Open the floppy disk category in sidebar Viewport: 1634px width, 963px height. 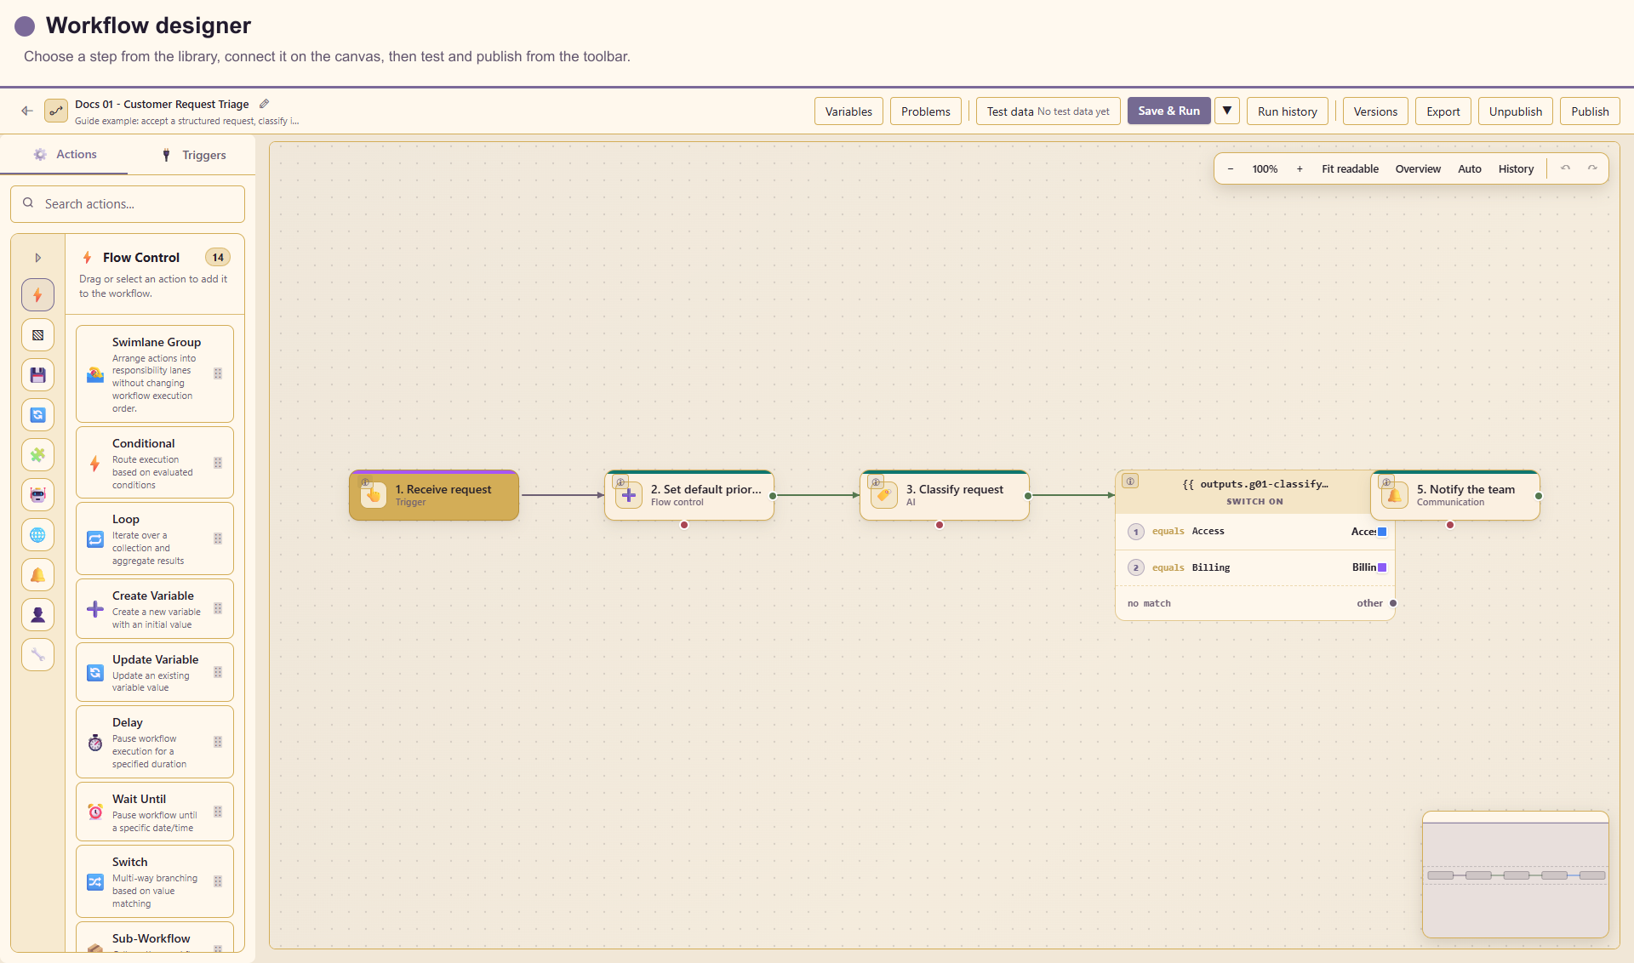(x=37, y=375)
